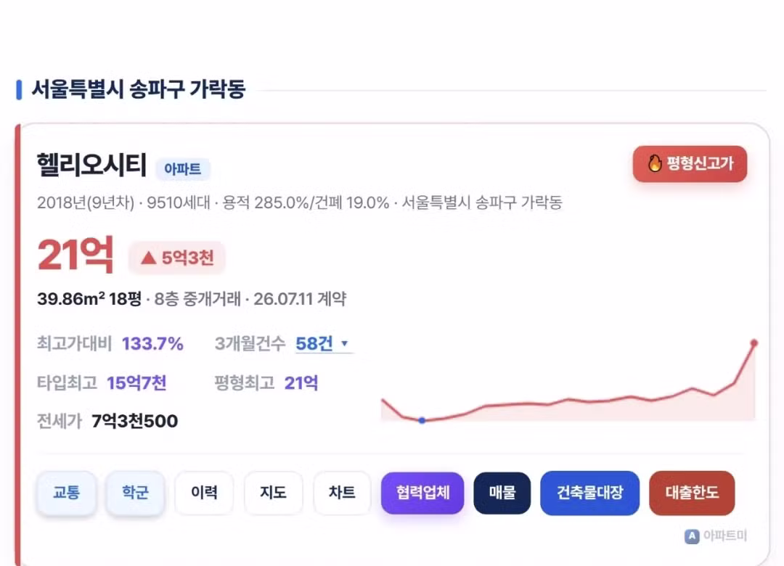Toggle the 학군 filter chip

click(x=135, y=493)
